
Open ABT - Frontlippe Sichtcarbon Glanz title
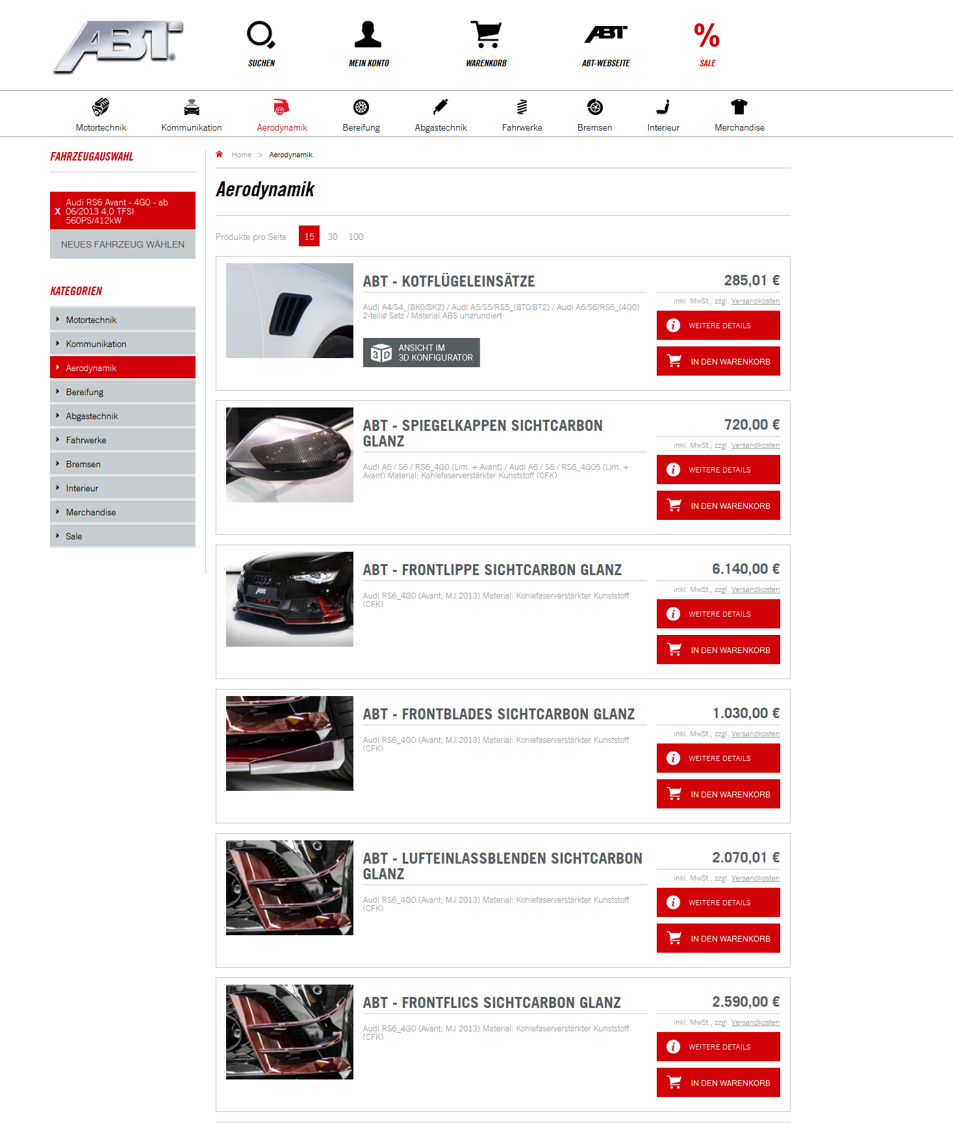[x=492, y=570]
